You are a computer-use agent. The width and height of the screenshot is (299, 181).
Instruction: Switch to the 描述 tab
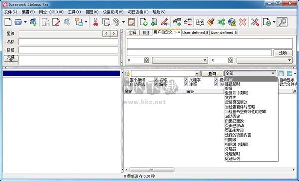[x=146, y=32]
